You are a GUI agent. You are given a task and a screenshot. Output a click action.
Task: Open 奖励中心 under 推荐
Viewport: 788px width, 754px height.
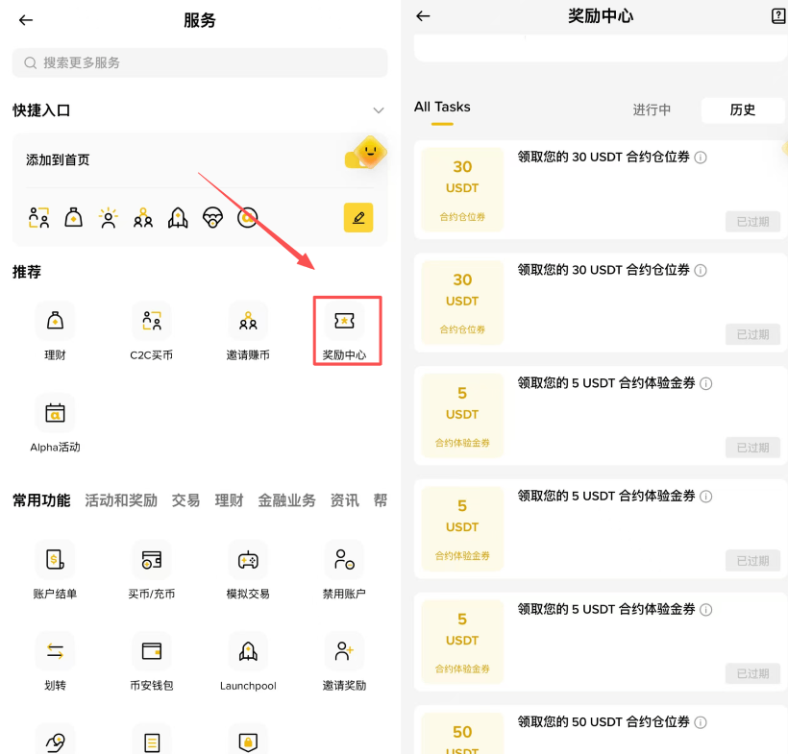click(x=345, y=331)
